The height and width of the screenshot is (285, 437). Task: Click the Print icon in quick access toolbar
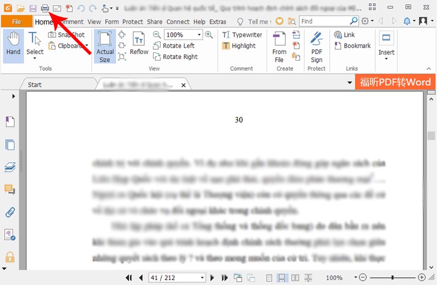pyautogui.click(x=45, y=8)
